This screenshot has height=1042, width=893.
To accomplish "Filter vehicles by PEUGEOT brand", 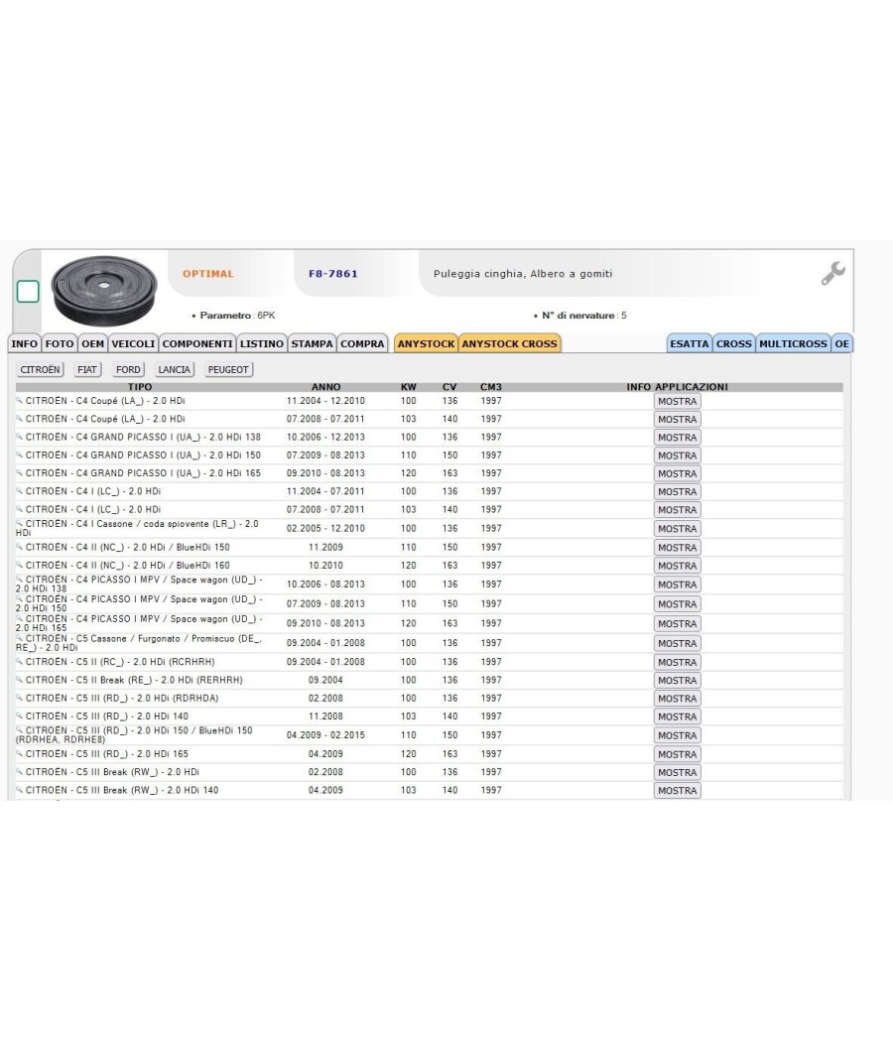I will pyautogui.click(x=228, y=369).
